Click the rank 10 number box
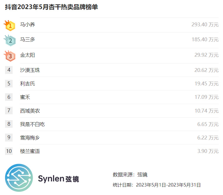 9,151
